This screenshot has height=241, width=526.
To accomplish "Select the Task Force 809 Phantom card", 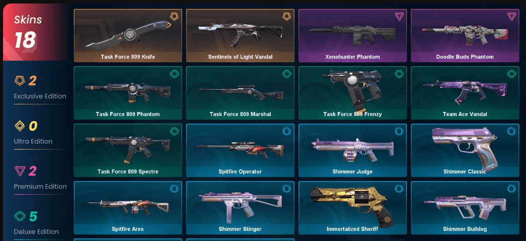I will [x=128, y=93].
